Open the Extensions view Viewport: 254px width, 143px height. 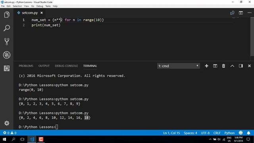7,68
